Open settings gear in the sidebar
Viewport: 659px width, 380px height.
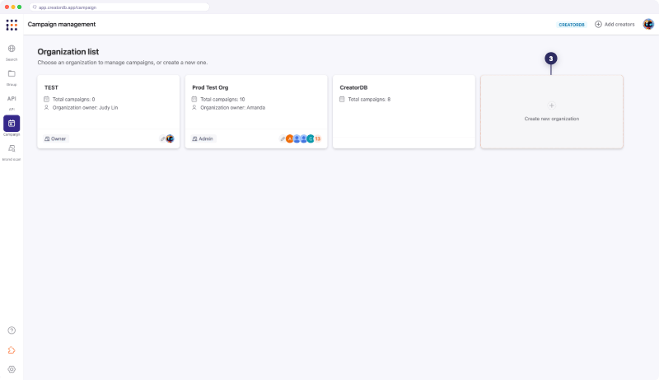click(x=12, y=369)
